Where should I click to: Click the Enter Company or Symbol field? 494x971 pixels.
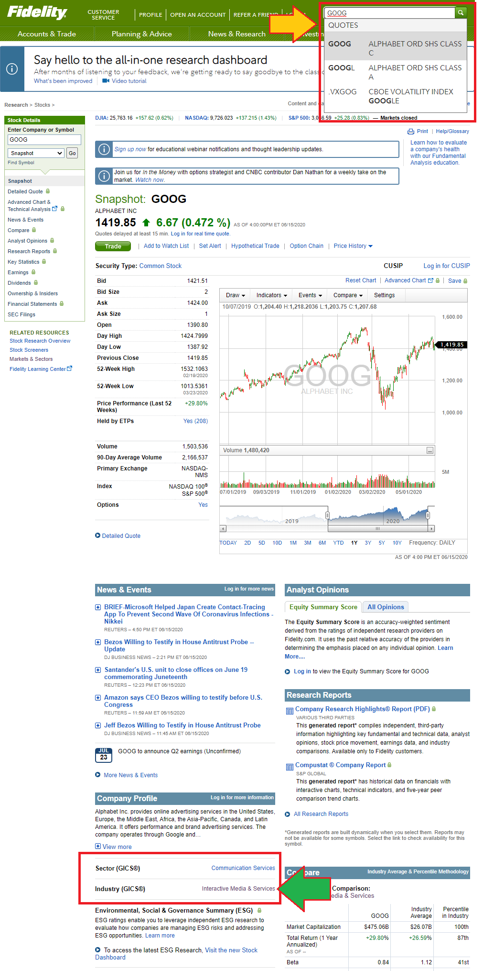[x=44, y=140]
